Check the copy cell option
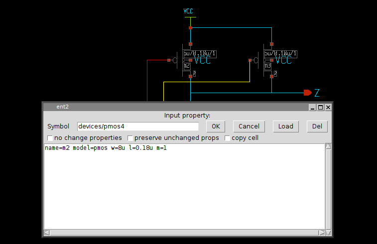The width and height of the screenshot is (377, 244). pyautogui.click(x=228, y=138)
